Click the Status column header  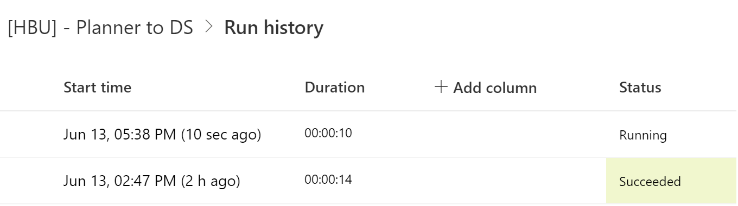640,88
